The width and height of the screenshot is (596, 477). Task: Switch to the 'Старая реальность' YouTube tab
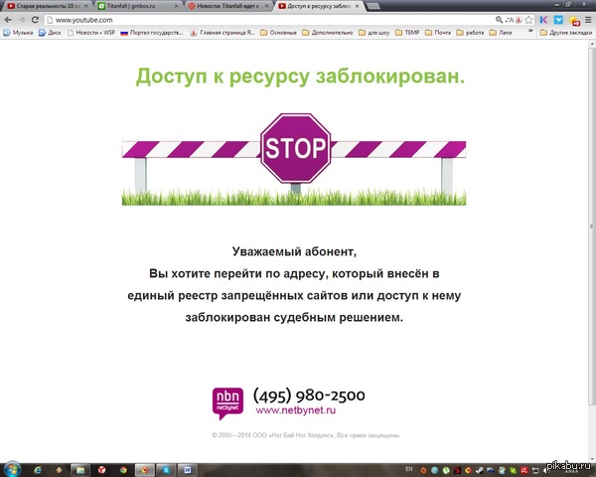click(46, 6)
